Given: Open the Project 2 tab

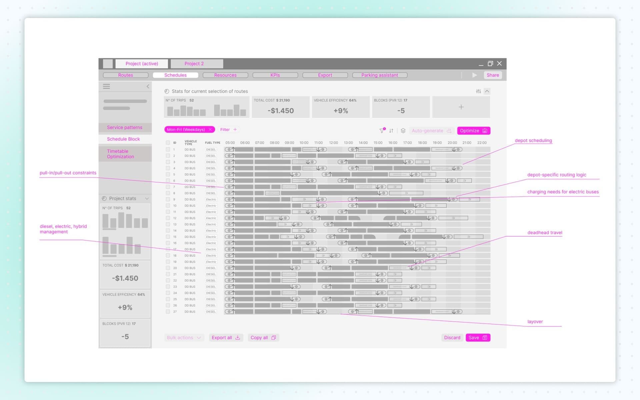Looking at the screenshot, I should tap(197, 63).
